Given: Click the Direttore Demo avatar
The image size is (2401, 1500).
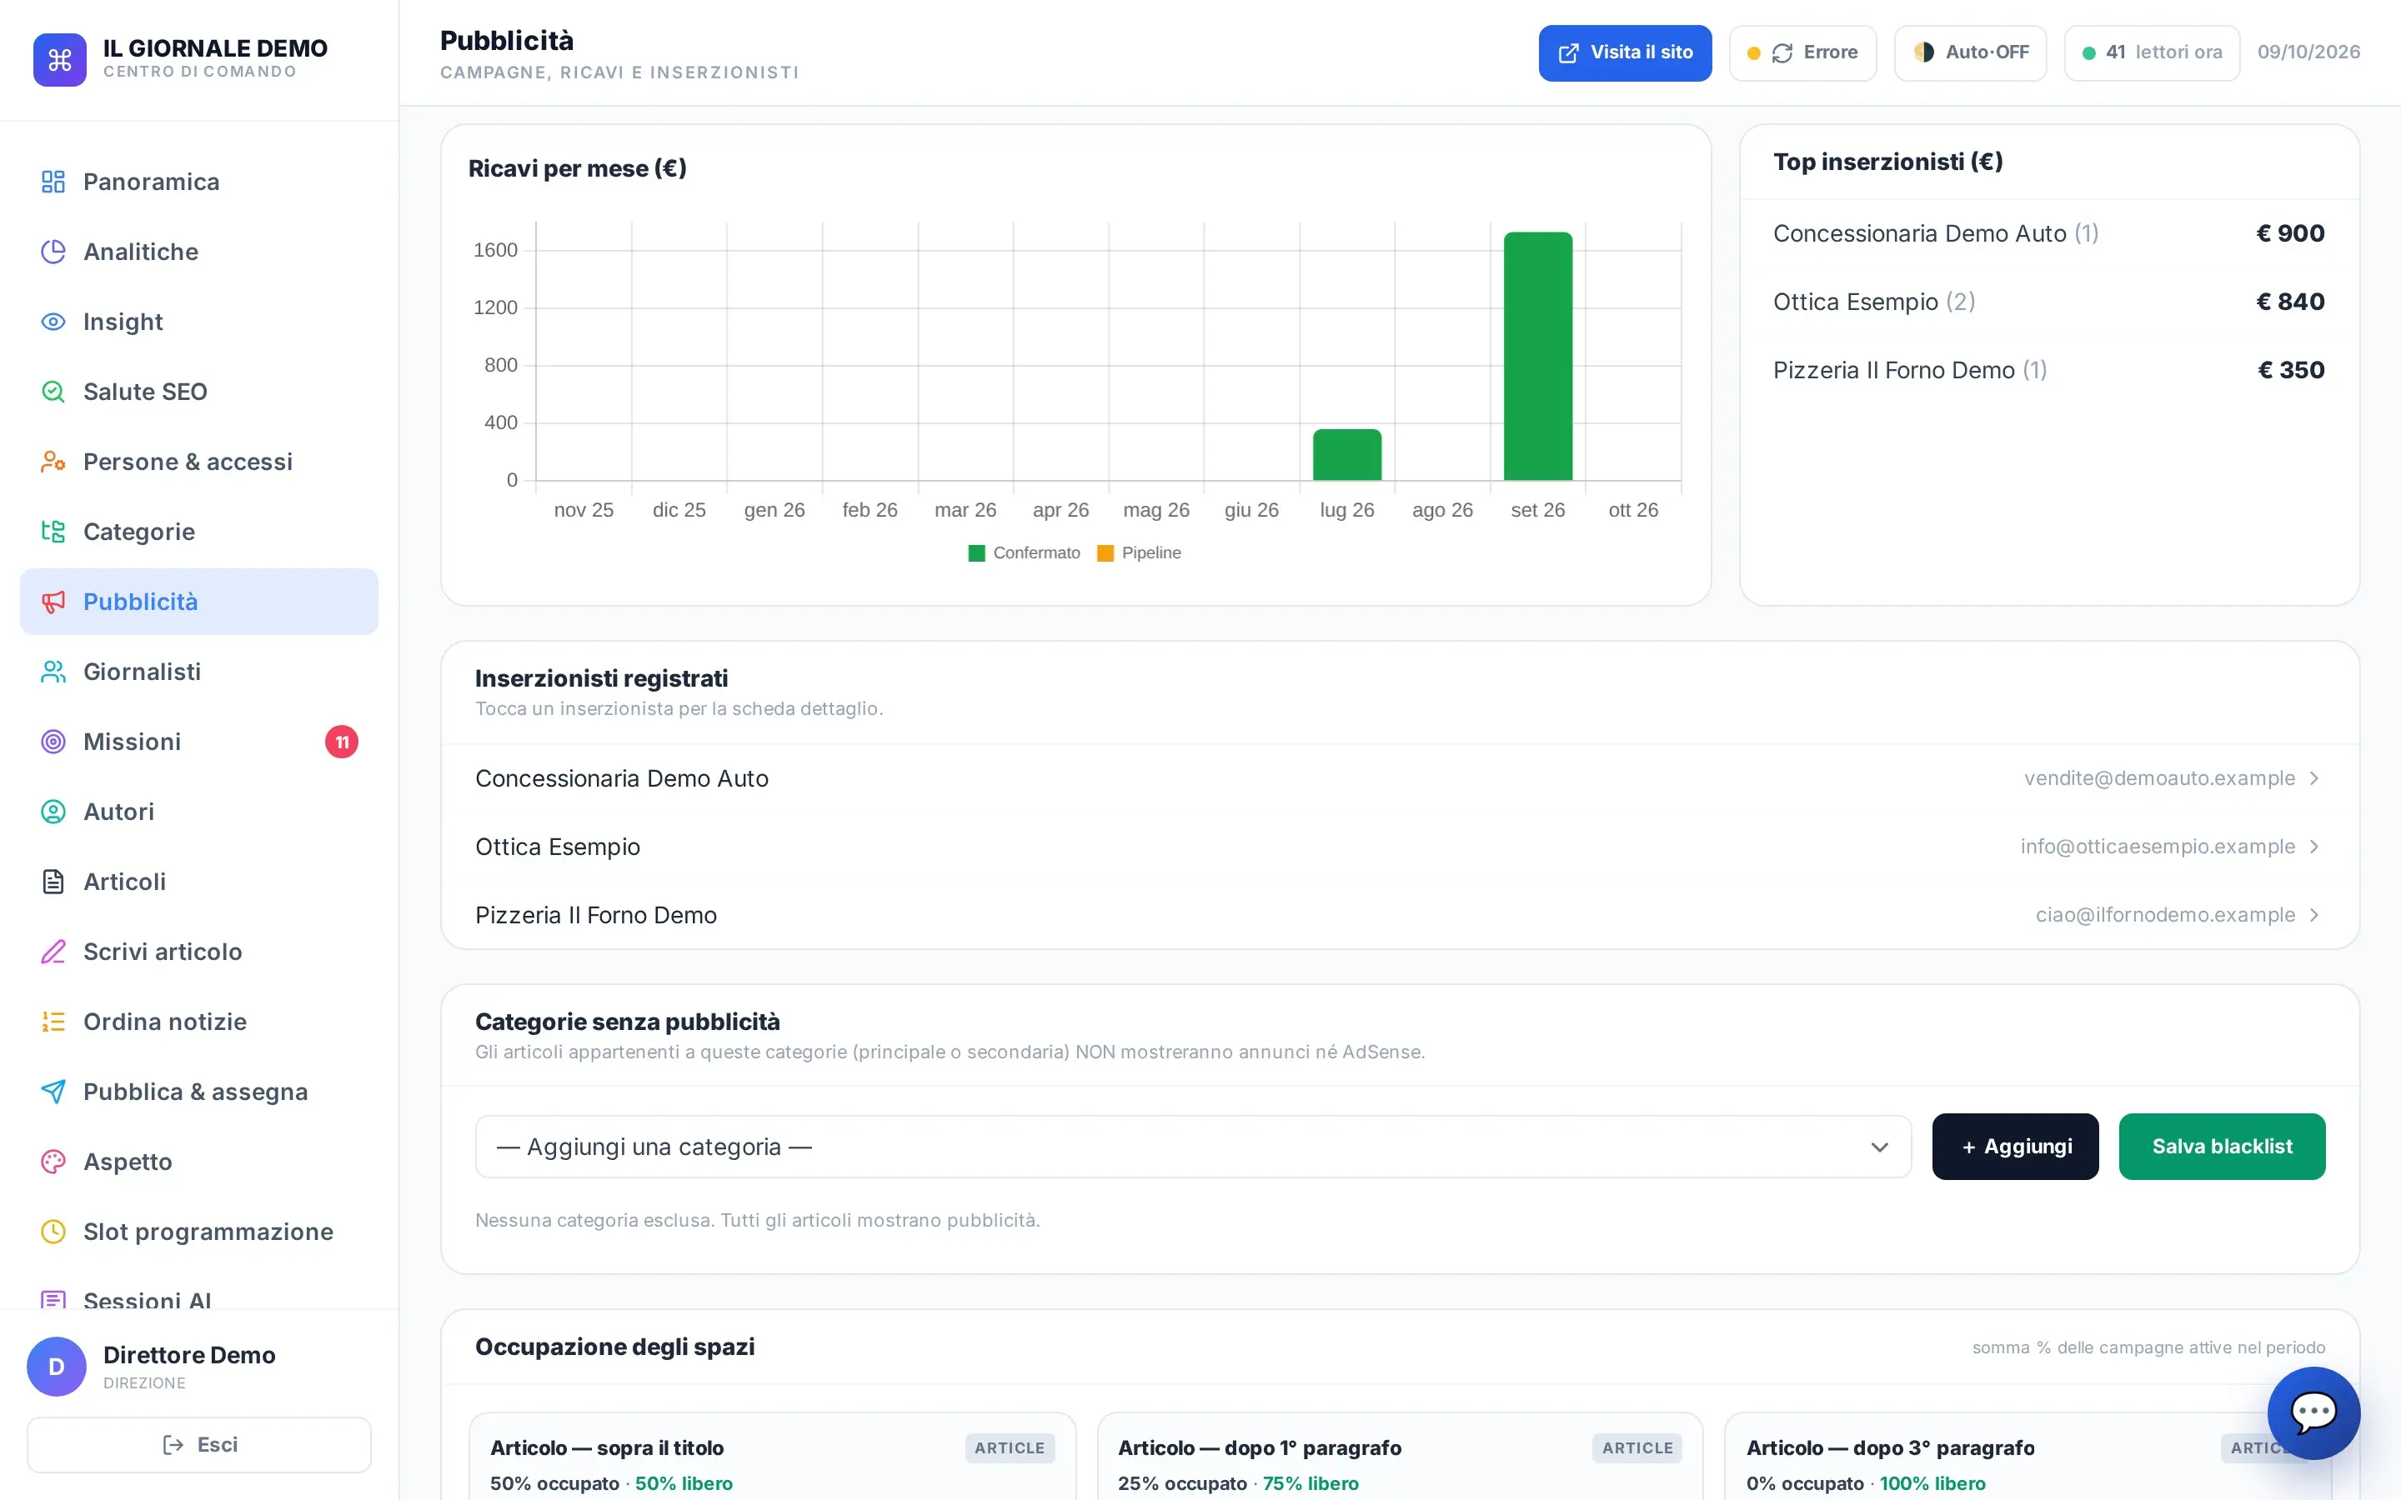Looking at the screenshot, I should coord(57,1366).
